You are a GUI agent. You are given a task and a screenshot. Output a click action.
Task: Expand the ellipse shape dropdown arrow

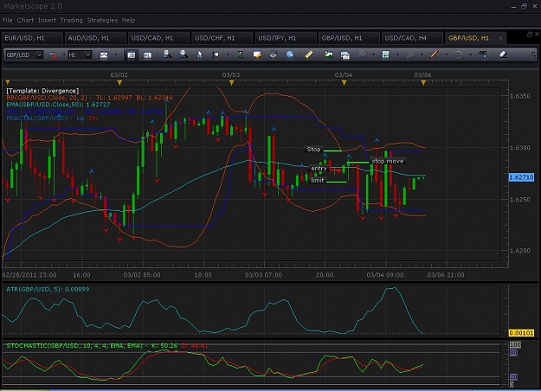click(471, 54)
